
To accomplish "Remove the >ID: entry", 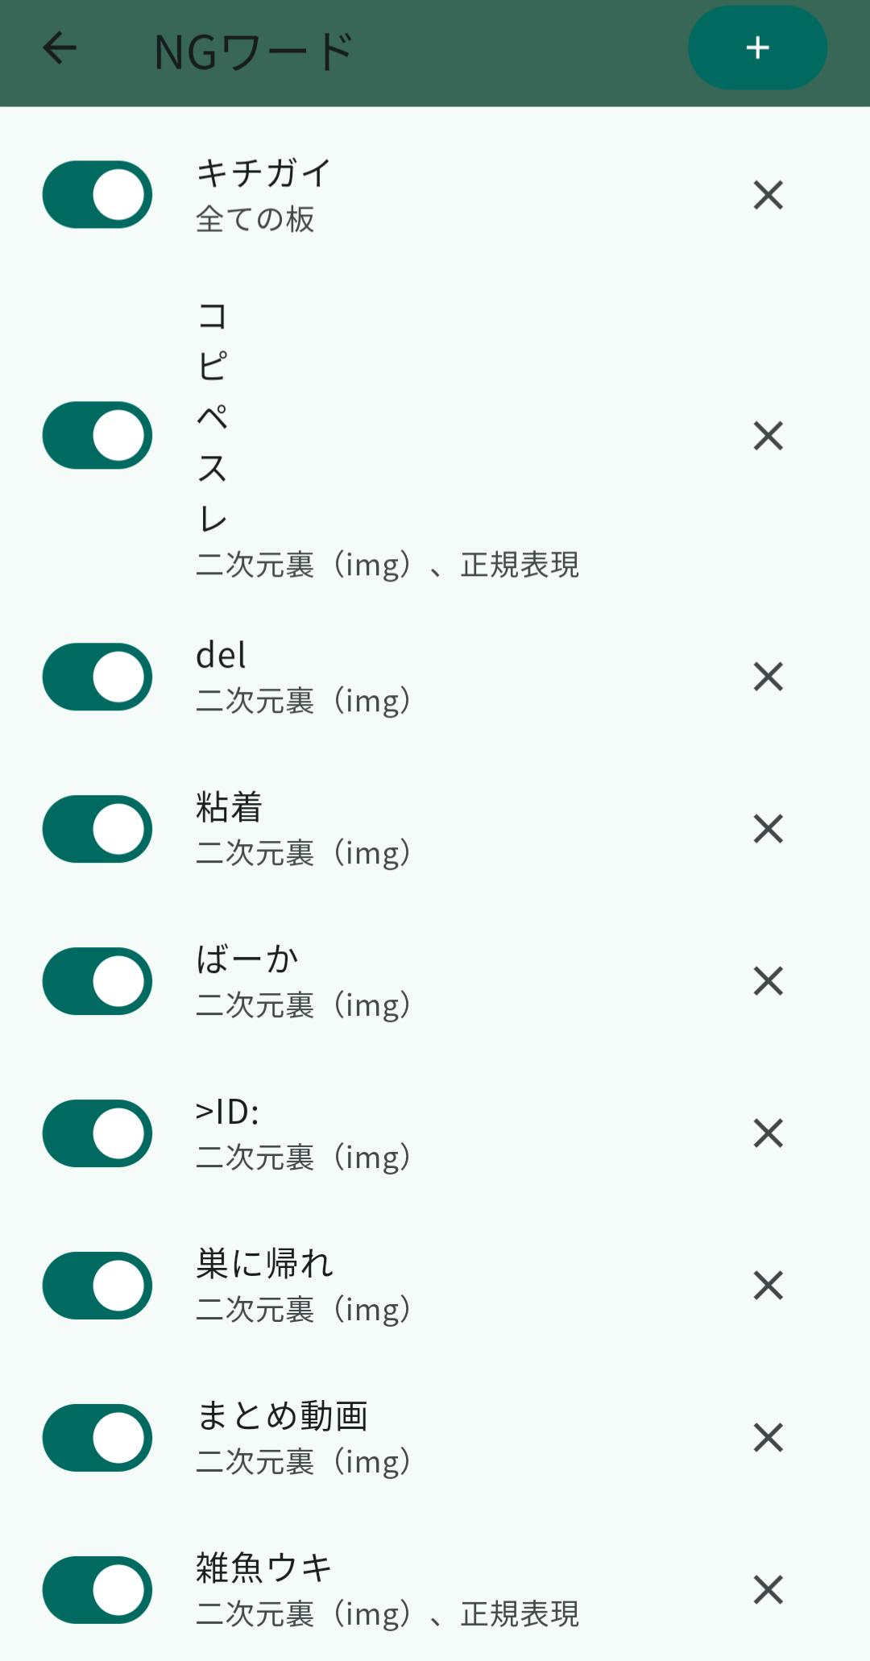I will pyautogui.click(x=768, y=1133).
